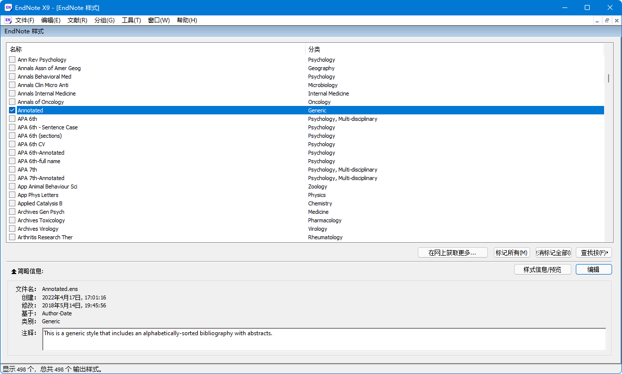Check the APA 7th style checkbox

12,170
